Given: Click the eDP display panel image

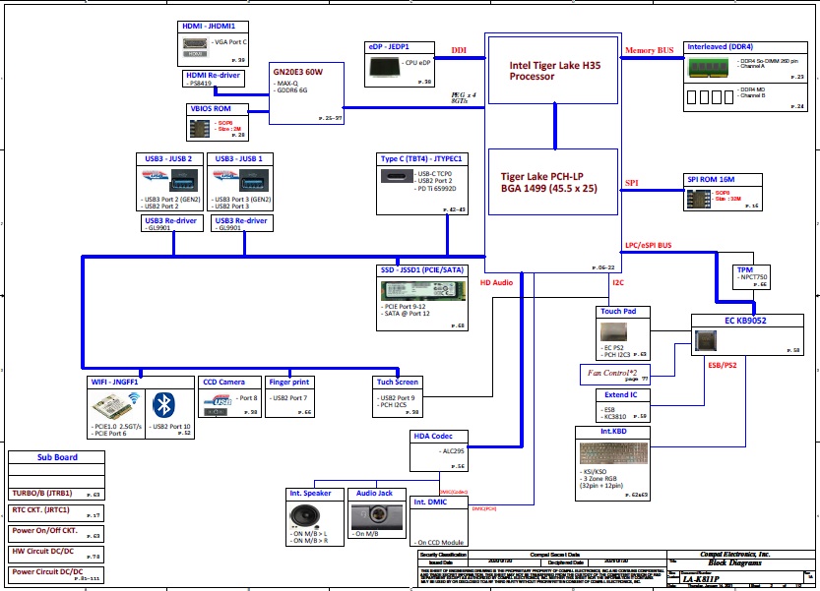Looking at the screenshot, I should pos(384,68).
